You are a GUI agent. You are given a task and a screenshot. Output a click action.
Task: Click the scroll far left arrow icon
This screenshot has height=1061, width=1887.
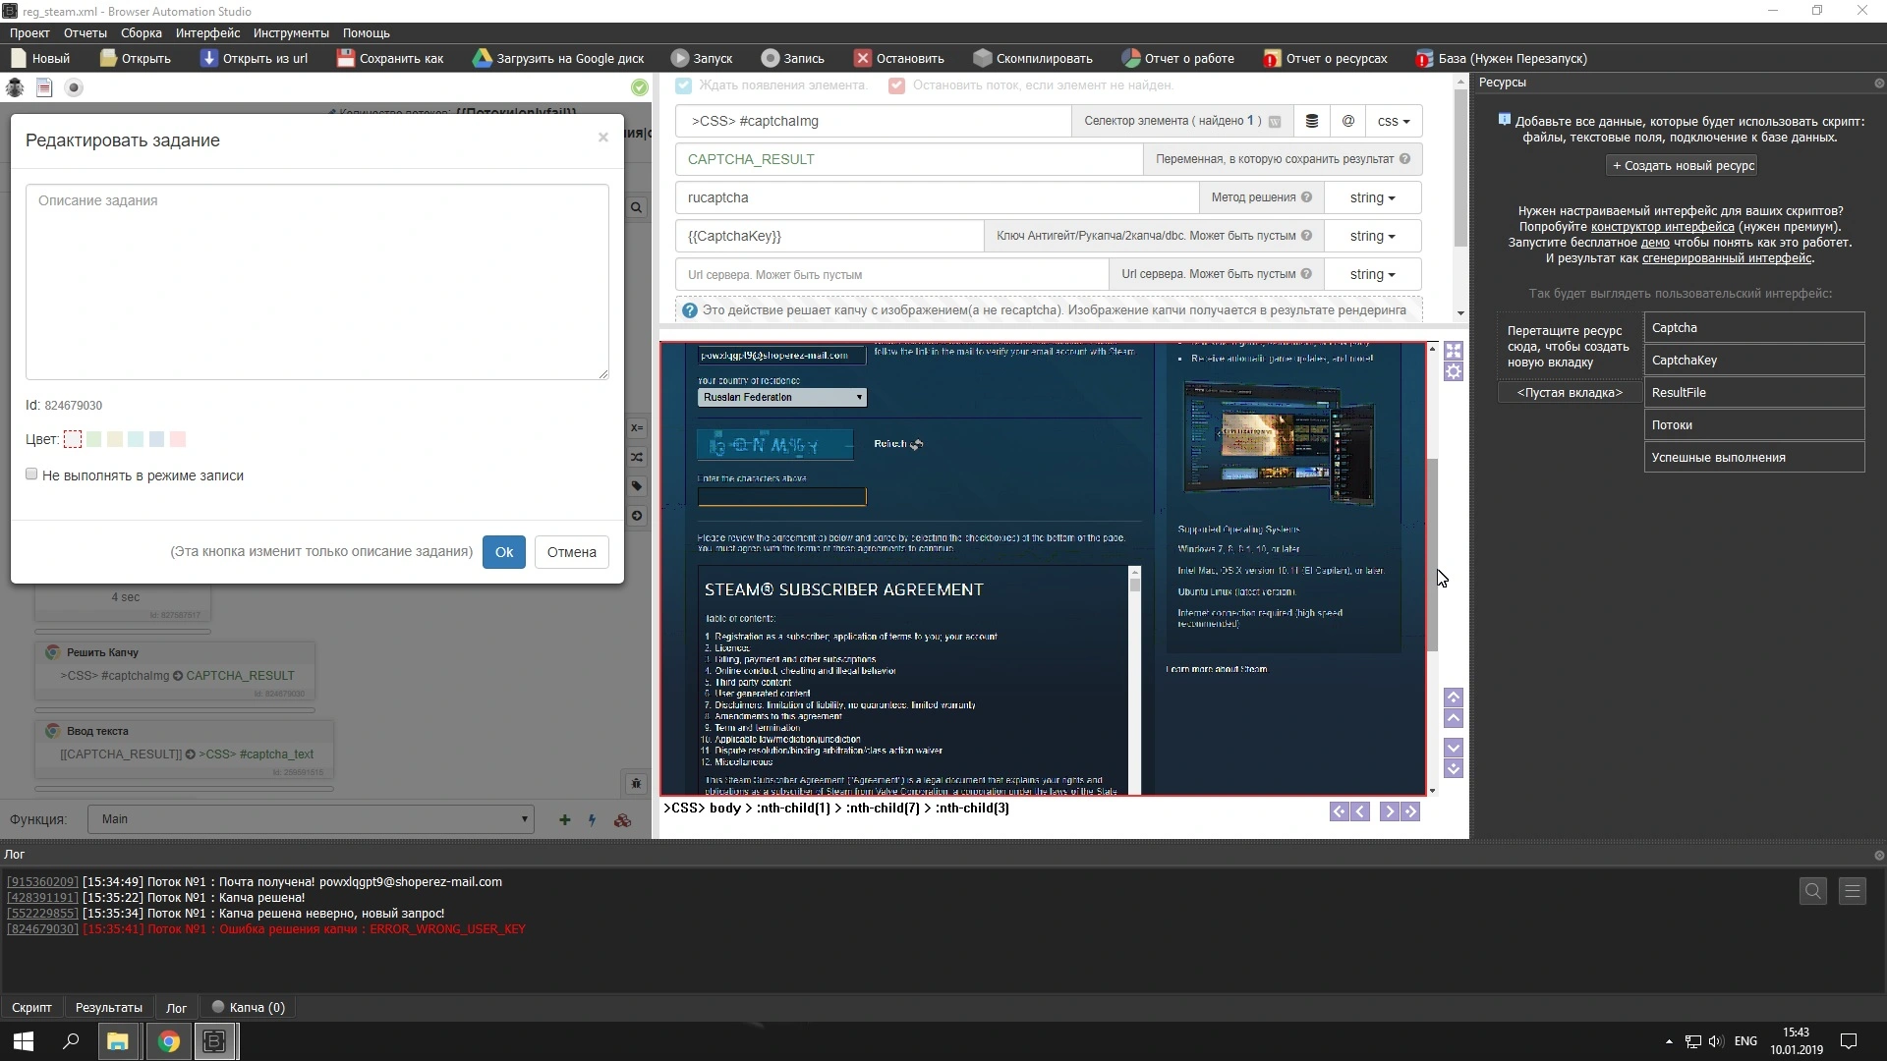click(x=1339, y=811)
